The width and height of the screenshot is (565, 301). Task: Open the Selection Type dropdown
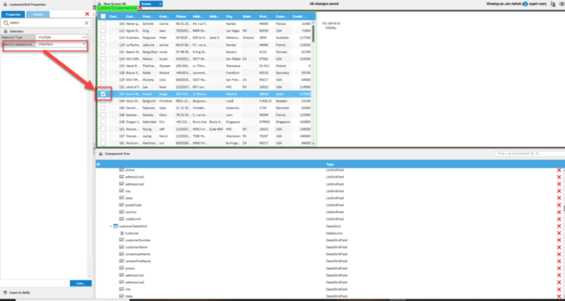point(61,37)
